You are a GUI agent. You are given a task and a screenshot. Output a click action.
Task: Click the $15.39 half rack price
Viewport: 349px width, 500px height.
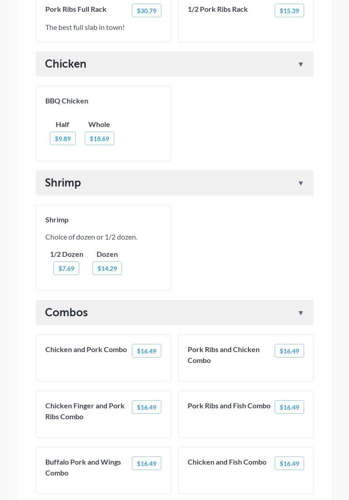(289, 10)
